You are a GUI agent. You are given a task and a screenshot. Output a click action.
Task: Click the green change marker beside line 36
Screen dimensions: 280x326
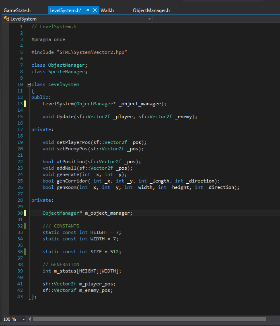25,252
